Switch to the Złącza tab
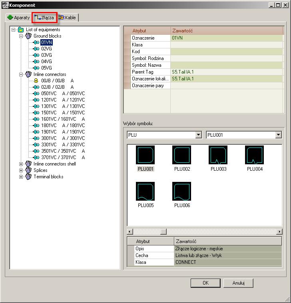The height and width of the screenshot is (303, 291). pos(44,18)
